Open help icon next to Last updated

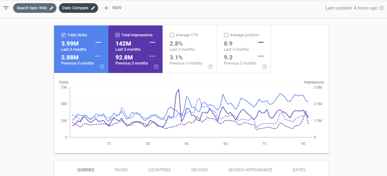(x=382, y=8)
